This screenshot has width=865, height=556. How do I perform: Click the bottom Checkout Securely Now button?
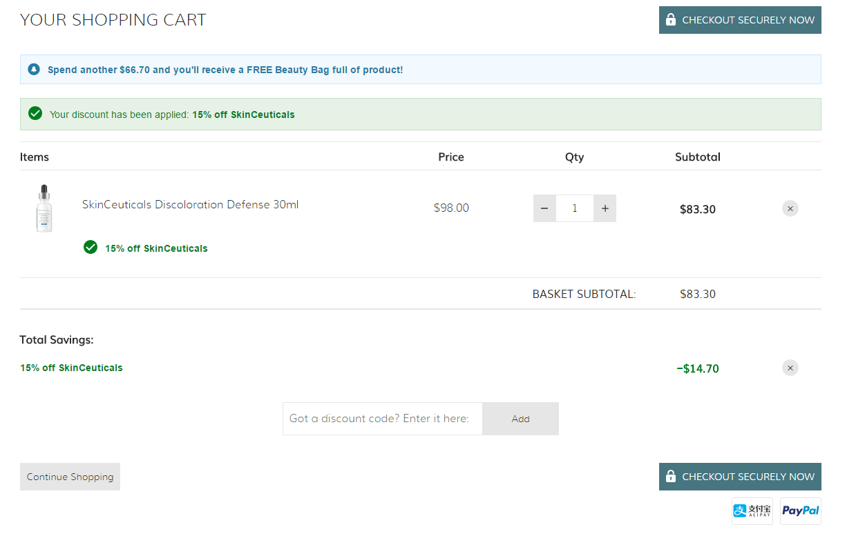tap(740, 477)
